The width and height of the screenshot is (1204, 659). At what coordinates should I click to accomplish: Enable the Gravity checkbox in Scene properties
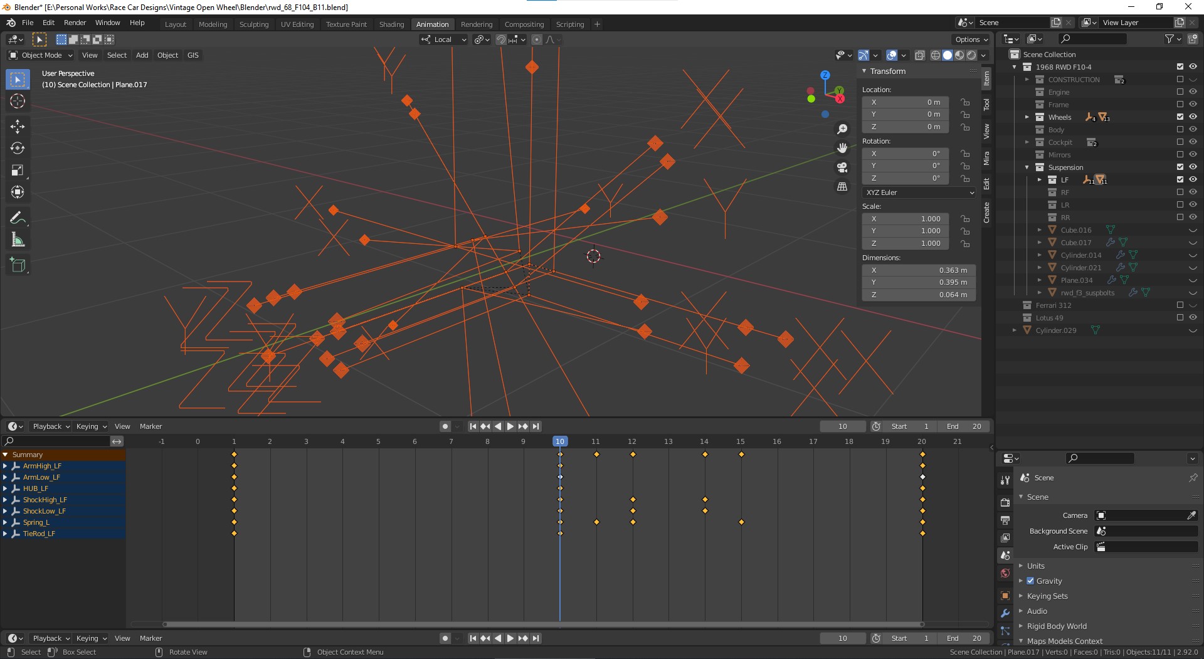(1030, 581)
